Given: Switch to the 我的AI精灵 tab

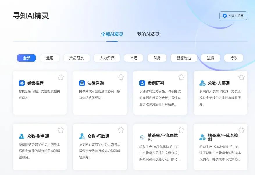Looking at the screenshot, I should click(x=148, y=34).
